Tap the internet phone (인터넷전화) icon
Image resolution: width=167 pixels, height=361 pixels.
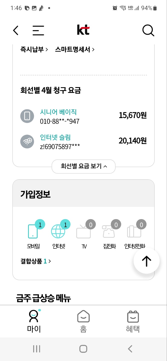tap(134, 231)
